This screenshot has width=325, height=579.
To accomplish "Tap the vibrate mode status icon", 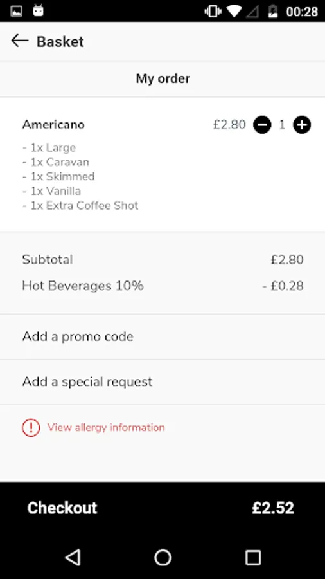I will click(x=213, y=11).
